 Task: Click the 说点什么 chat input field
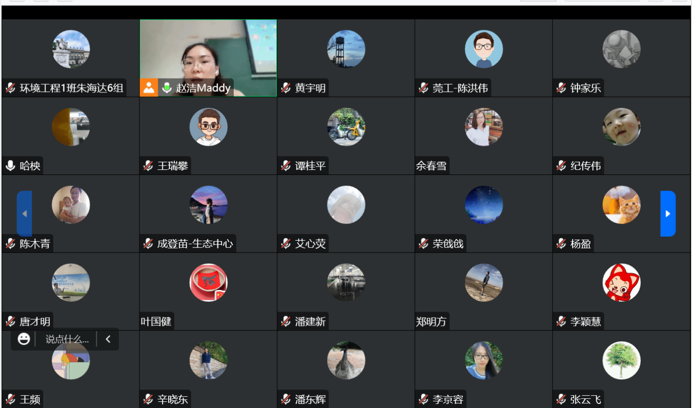tap(67, 339)
